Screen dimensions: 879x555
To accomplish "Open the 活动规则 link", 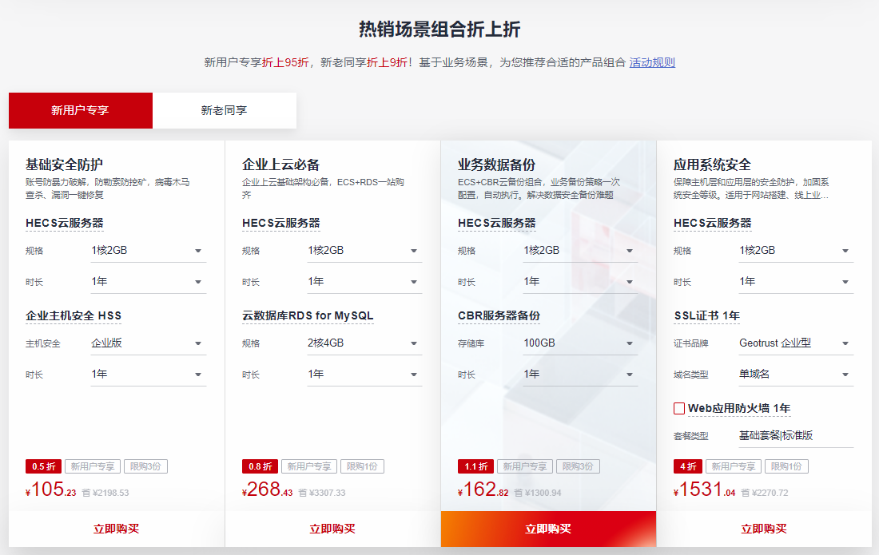I will (x=652, y=62).
